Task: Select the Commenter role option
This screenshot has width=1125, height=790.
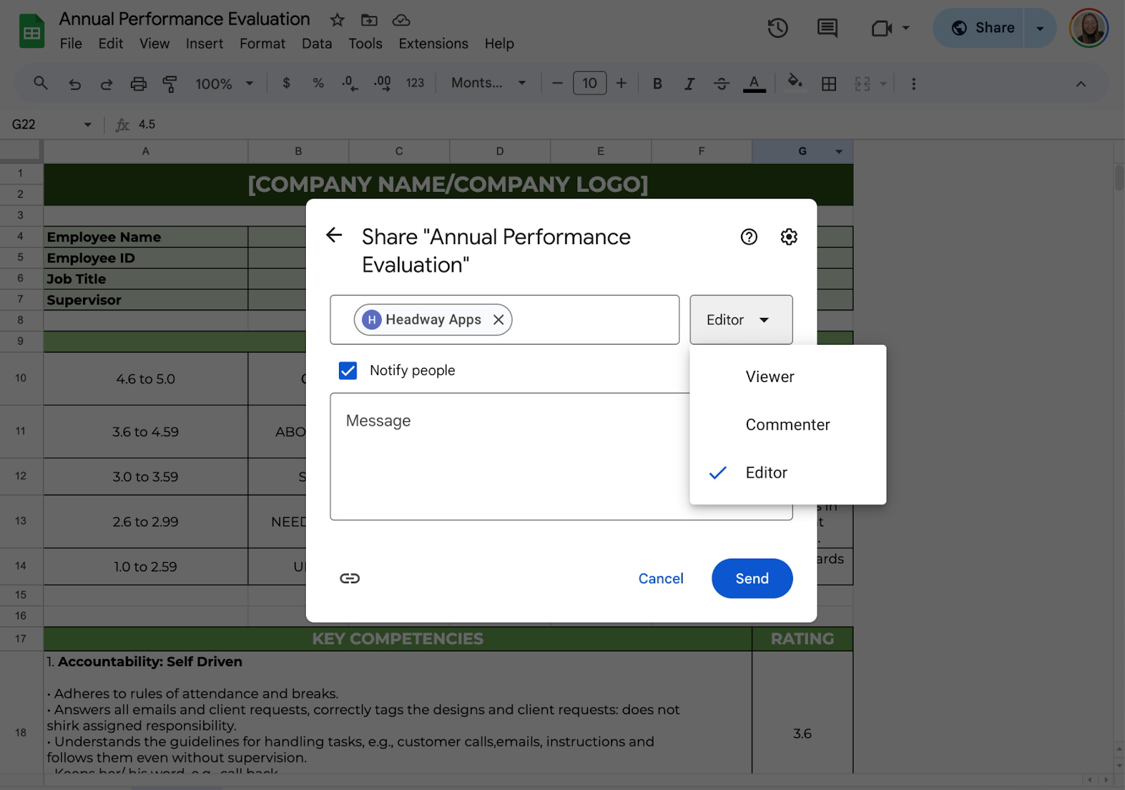Action: 787,424
